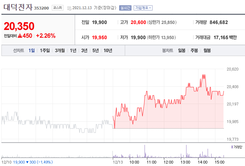The image size is (245, 166).
Task: Open the 월봉 candle chart
Action: coord(207,50)
